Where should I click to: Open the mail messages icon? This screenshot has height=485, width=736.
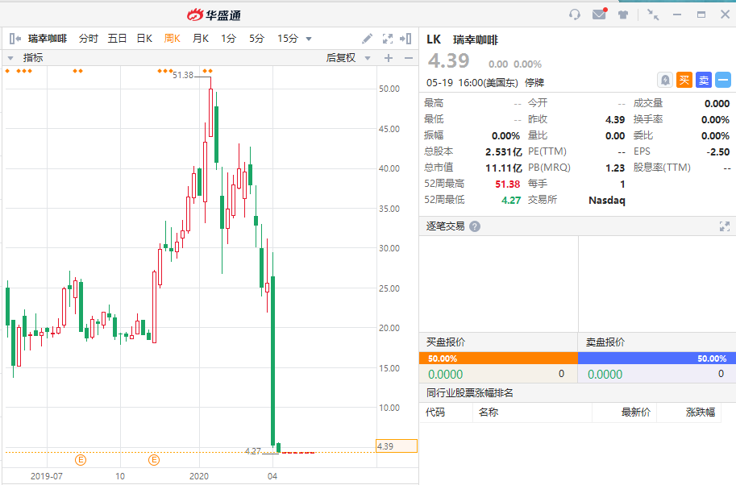coord(600,14)
